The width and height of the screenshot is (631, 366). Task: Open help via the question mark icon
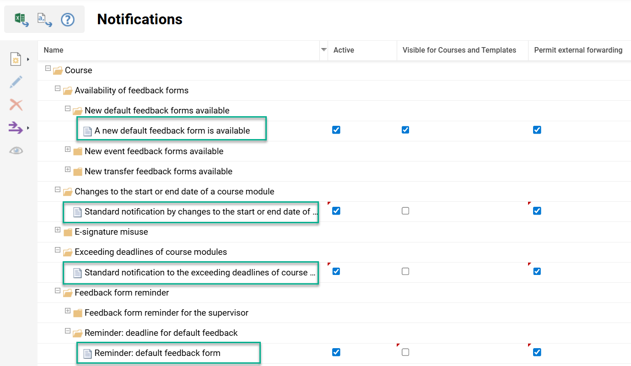click(67, 19)
